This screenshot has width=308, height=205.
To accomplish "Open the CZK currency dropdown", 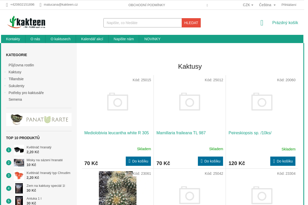I will tap(248, 5).
